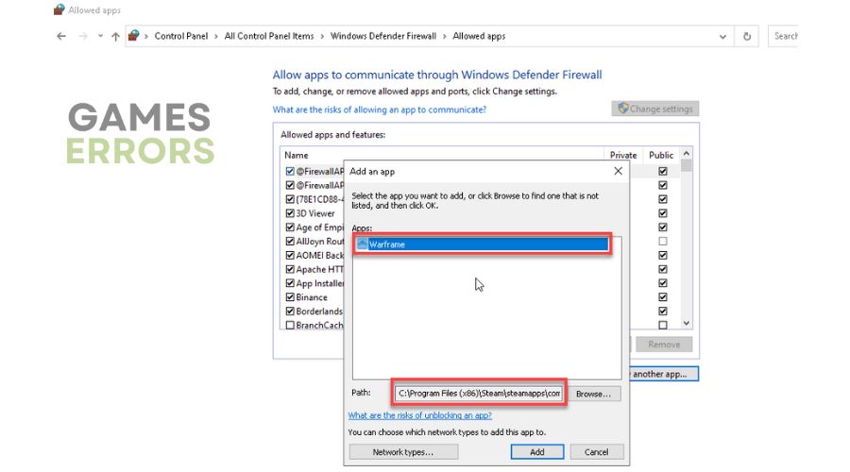Click the forward navigation arrow
The height and width of the screenshot is (472, 850).
pos(83,36)
